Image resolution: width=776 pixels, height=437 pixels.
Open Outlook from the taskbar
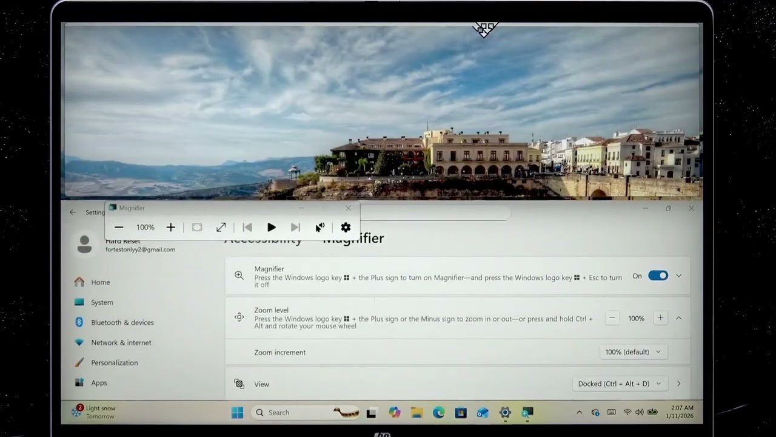(483, 413)
